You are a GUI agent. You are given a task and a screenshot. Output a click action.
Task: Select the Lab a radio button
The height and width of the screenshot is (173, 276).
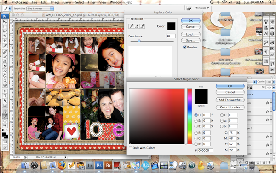pyautogui.click(x=222, y=121)
